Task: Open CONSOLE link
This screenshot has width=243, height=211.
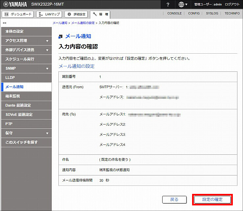Action: tap(174, 13)
